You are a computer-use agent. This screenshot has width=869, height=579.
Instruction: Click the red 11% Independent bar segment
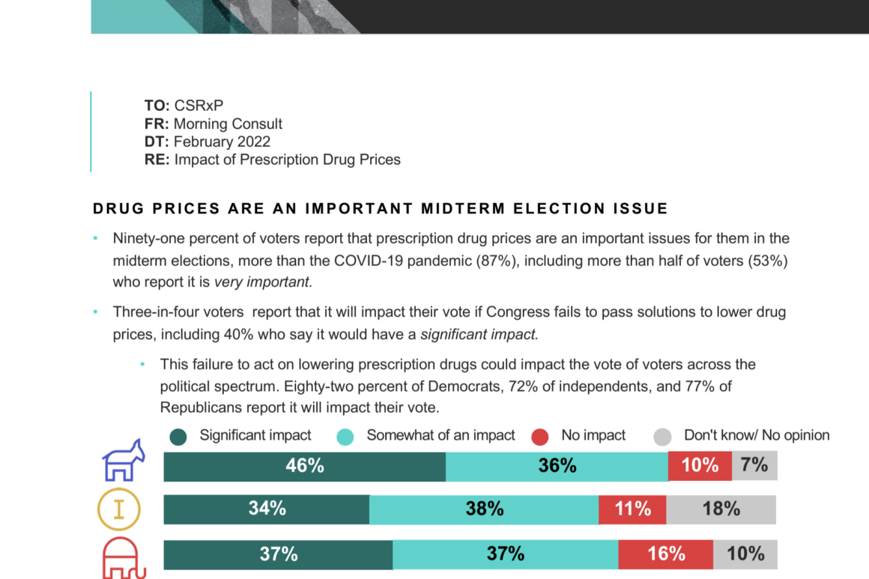click(632, 509)
